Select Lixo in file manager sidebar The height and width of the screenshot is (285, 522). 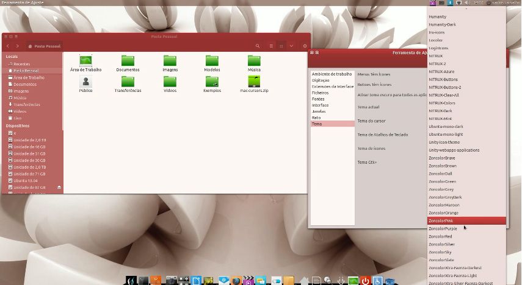coord(18,118)
